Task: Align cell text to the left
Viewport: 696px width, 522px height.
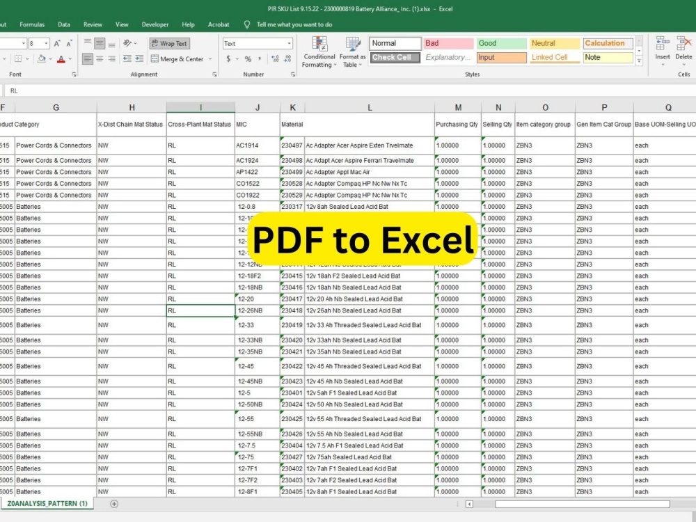Action: (x=88, y=58)
